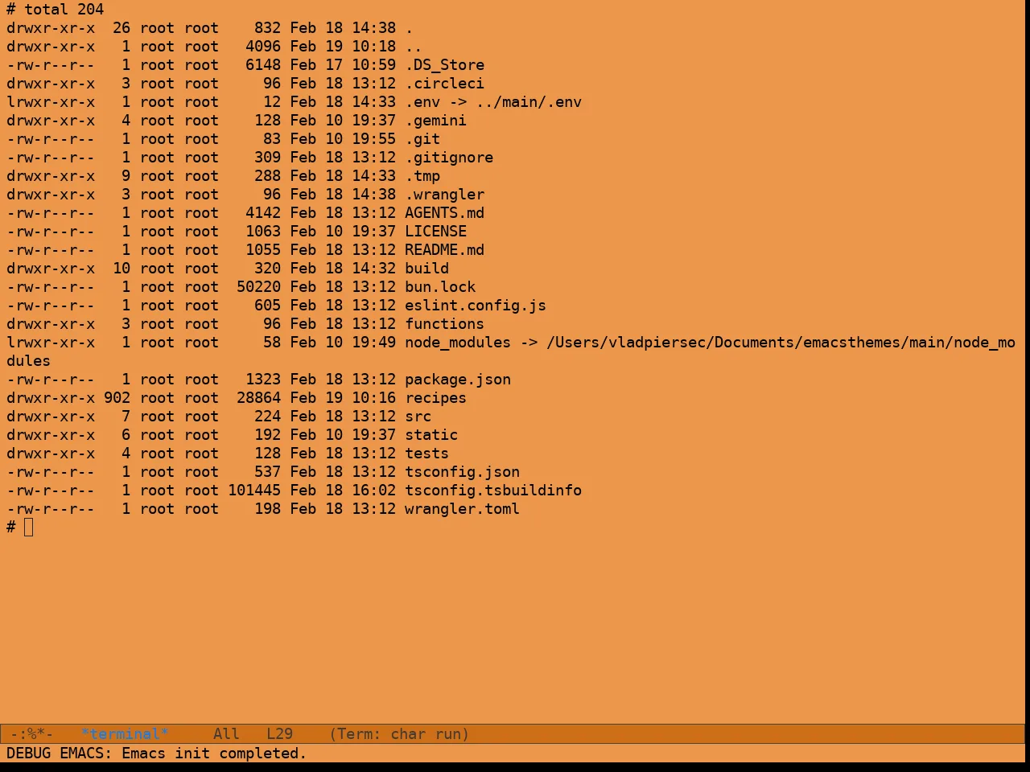This screenshot has height=772, width=1030.
Task: Click tsconfig.json file name
Action: point(463,472)
